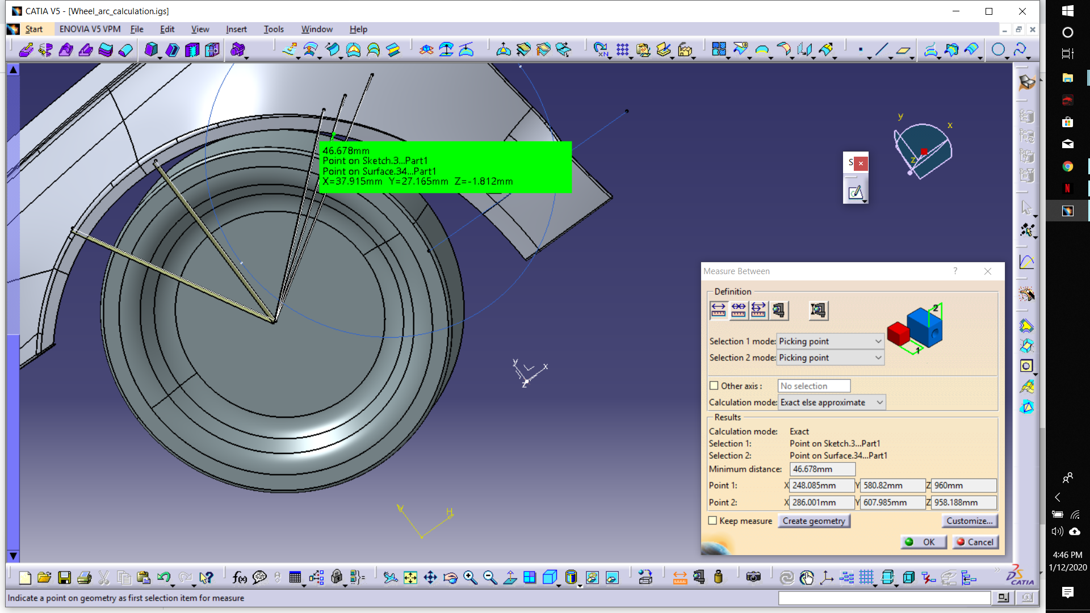Select the Zoom In tool
This screenshot has height=613, width=1090.
point(468,577)
